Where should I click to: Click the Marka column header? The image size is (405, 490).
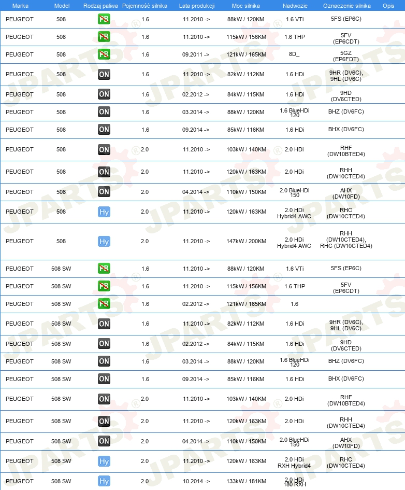20,6
